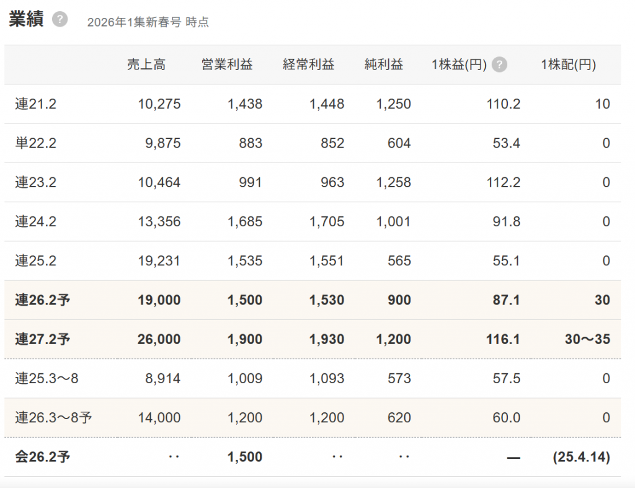Viewport: 635px width, 488px height.
Task: Click the 売上高 column header
Action: point(146,65)
